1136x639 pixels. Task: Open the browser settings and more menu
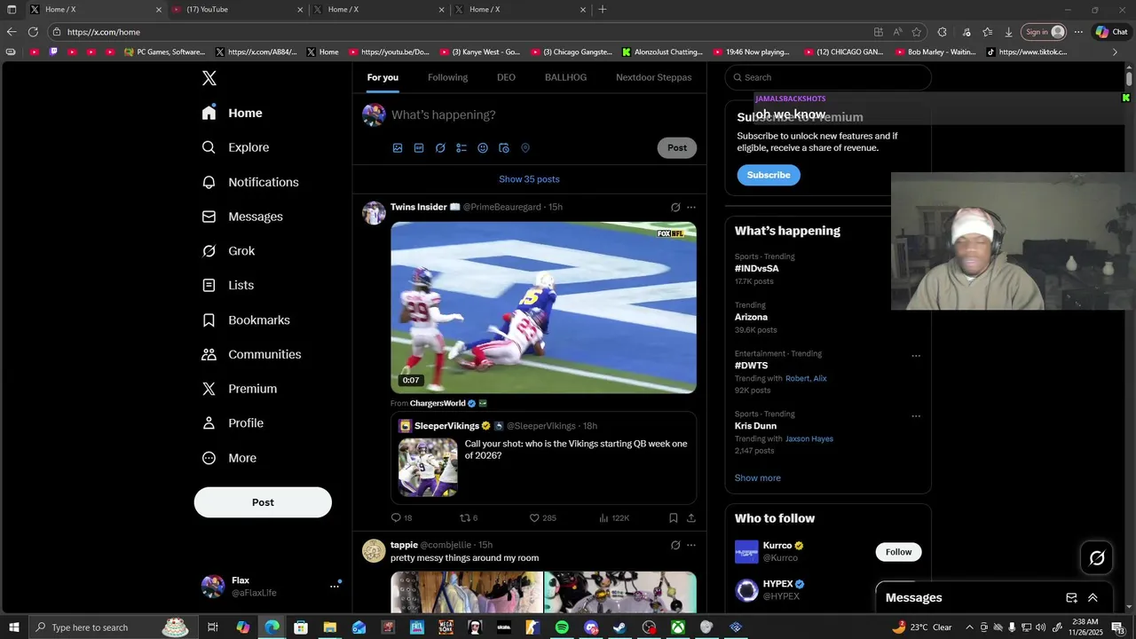[1078, 32]
